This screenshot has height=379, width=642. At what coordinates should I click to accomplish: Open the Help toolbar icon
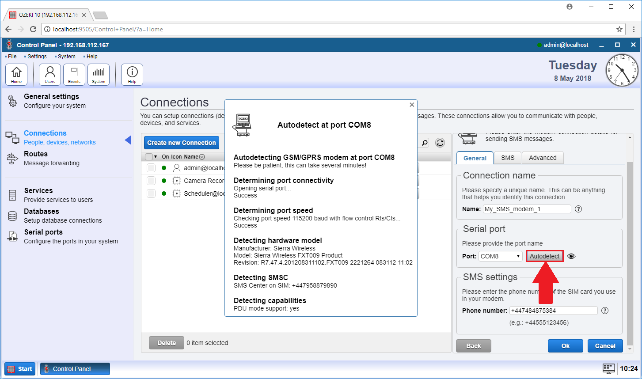[x=132, y=74]
